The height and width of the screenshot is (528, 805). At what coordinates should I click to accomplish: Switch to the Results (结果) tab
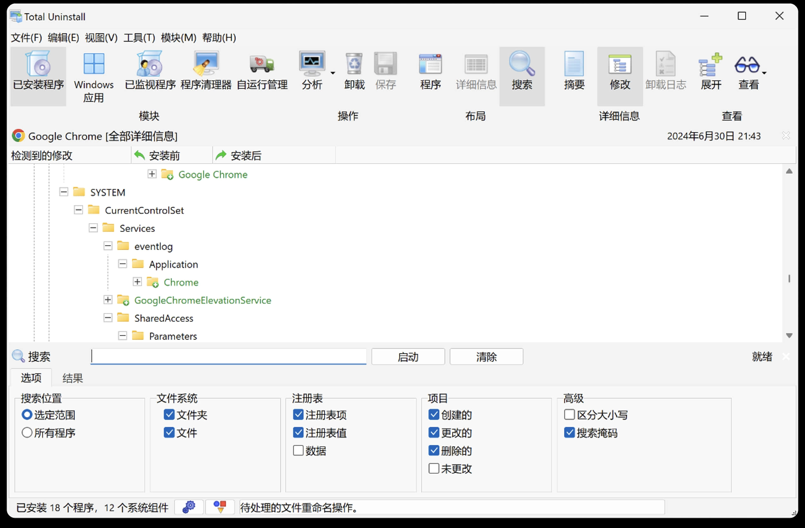(x=72, y=378)
